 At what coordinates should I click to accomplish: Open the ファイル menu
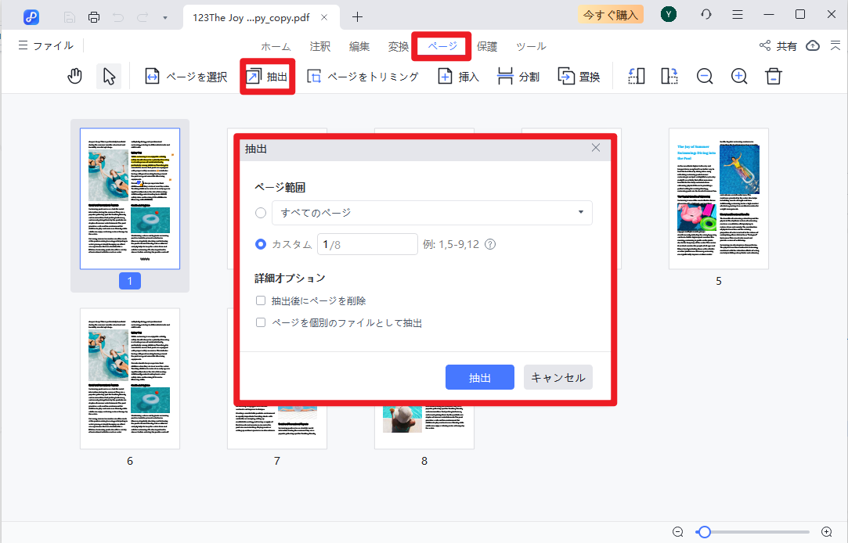pyautogui.click(x=45, y=45)
